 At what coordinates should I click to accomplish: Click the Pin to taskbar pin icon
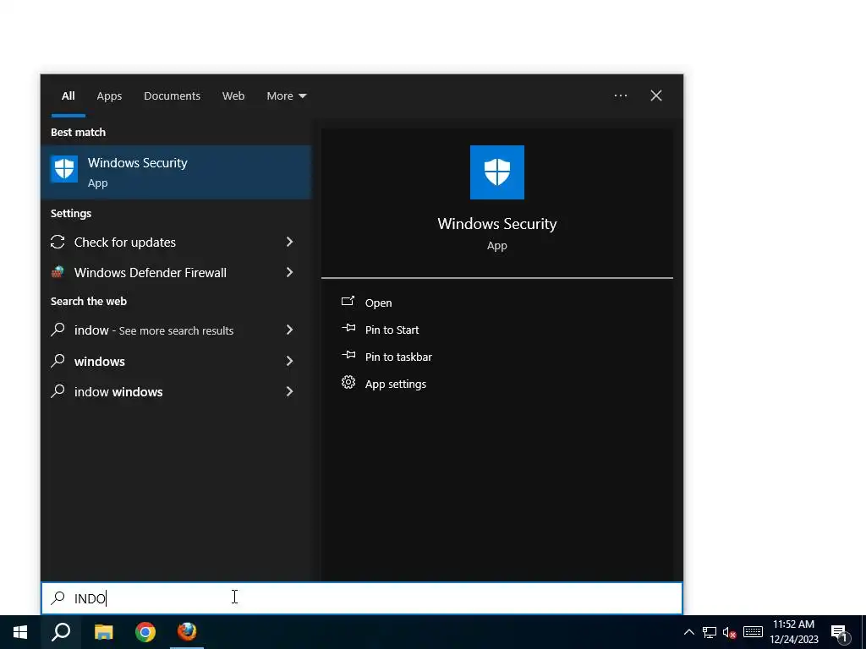coord(348,355)
